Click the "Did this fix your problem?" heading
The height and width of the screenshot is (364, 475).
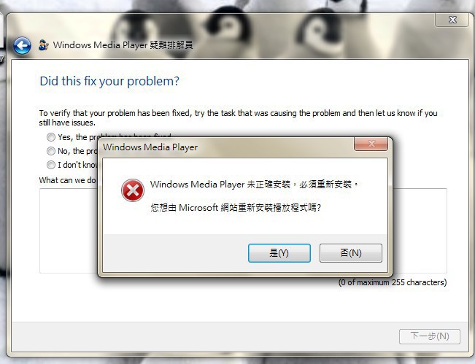[109, 81]
